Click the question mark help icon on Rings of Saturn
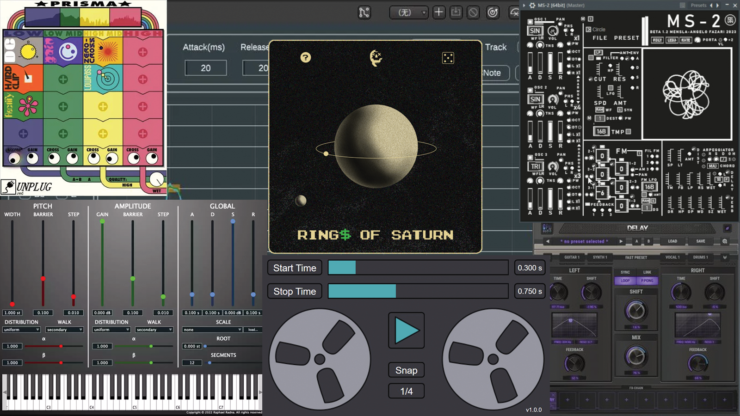Screen dimensions: 740x416 point(305,57)
